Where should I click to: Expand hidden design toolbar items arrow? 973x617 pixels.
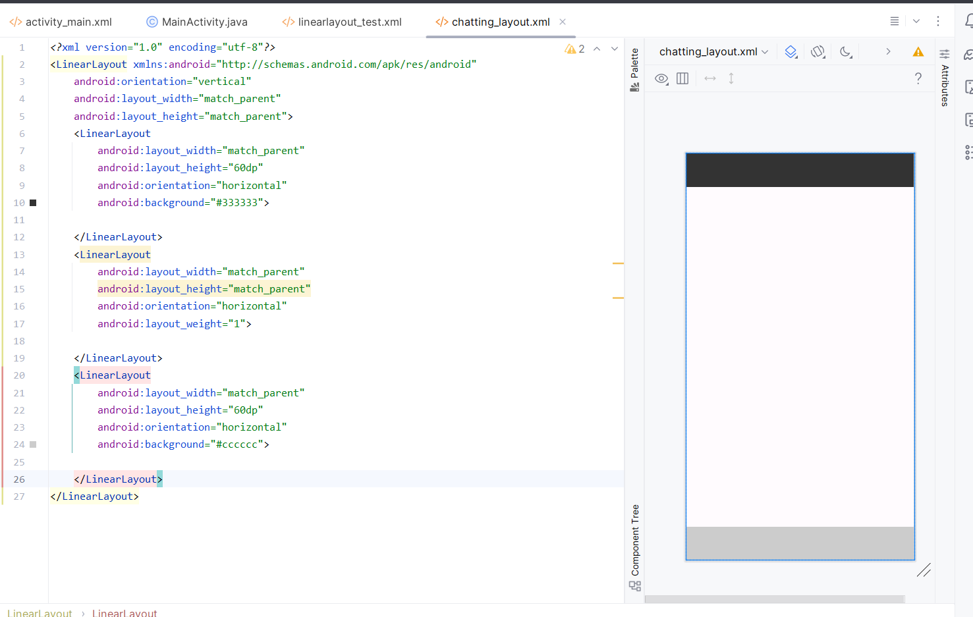click(888, 51)
